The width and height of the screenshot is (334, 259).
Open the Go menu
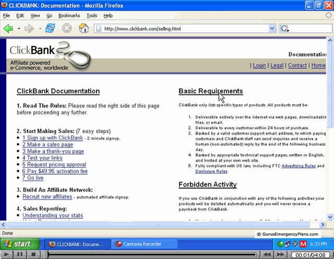tap(49, 16)
